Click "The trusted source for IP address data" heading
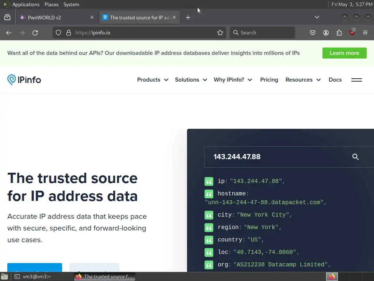Viewport: 374px width, 281px height. click(73, 187)
